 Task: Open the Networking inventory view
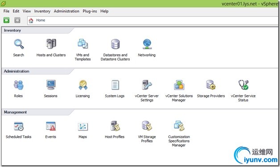click(147, 44)
